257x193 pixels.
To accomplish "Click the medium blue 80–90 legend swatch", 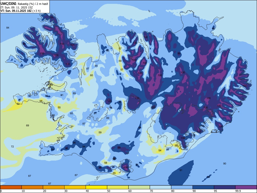I will (x=182, y=187).
